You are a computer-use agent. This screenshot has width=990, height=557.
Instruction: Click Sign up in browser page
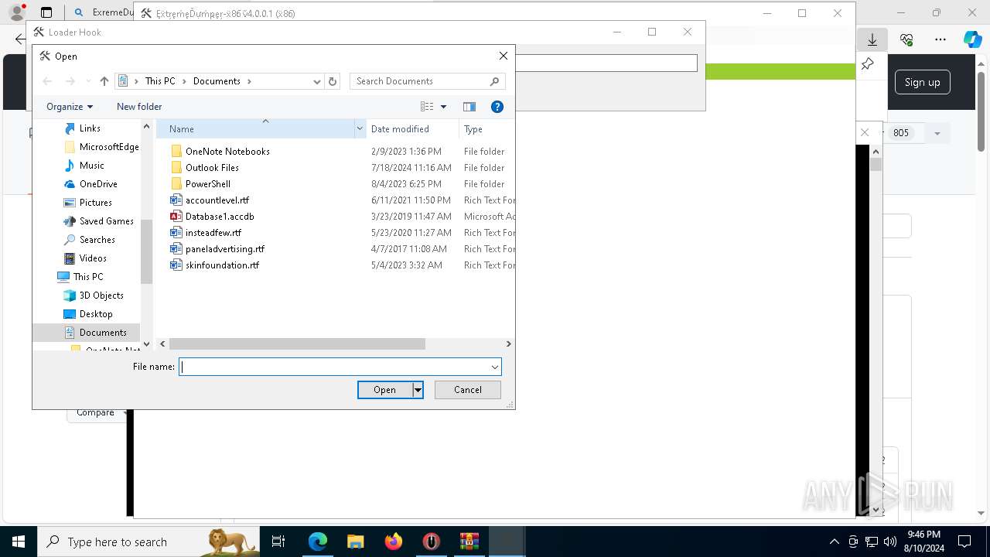tap(922, 82)
